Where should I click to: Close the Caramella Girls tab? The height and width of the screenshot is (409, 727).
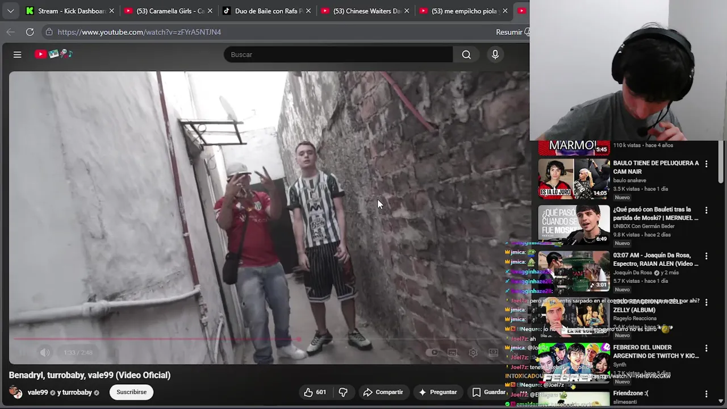tap(210, 11)
